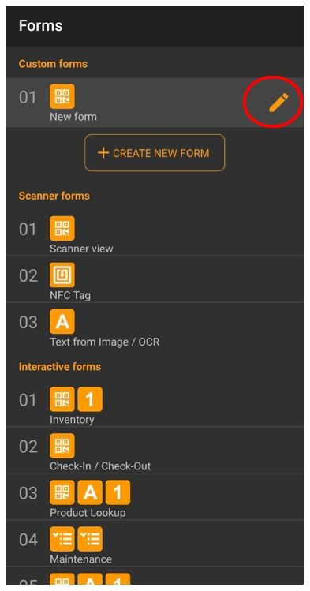Open the Maintenance form entry

(x=155, y=543)
